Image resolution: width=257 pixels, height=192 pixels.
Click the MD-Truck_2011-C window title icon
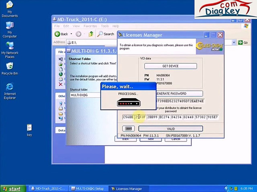point(55,19)
